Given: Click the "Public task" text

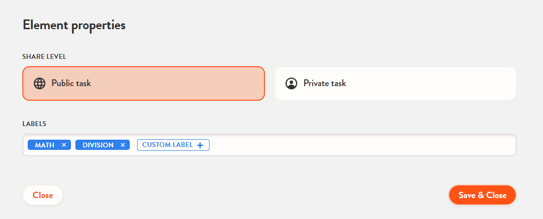Looking at the screenshot, I should click(x=71, y=83).
